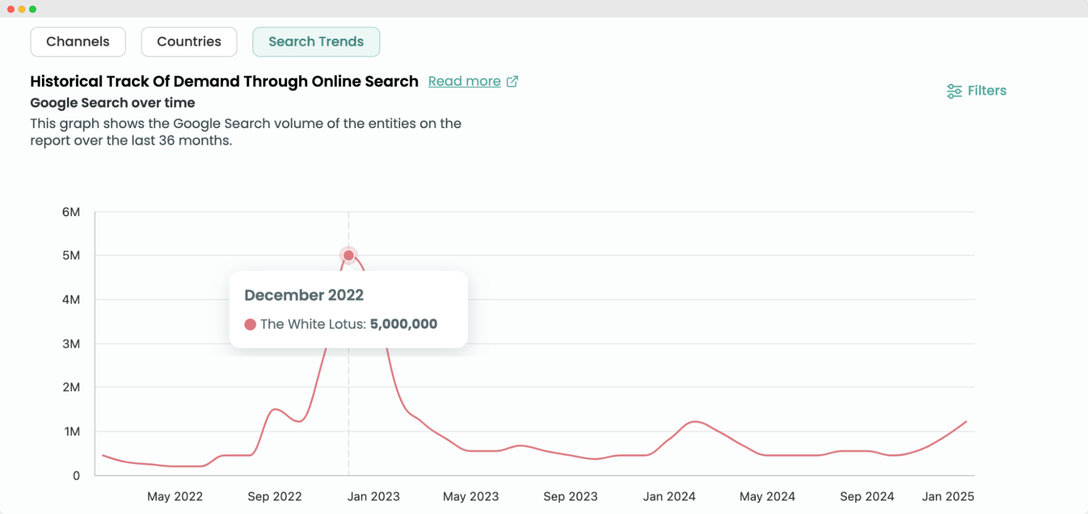This screenshot has width=1088, height=514.
Task: Click the 2M y-axis label
Action: [x=71, y=387]
